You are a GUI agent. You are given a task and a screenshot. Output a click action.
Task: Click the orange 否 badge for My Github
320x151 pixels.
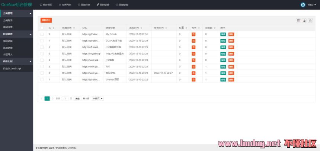coord(193,34)
